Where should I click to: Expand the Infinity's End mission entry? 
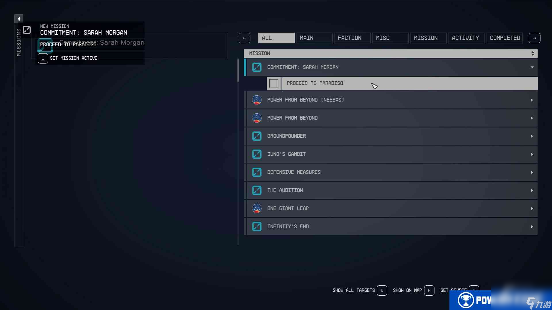point(533,226)
